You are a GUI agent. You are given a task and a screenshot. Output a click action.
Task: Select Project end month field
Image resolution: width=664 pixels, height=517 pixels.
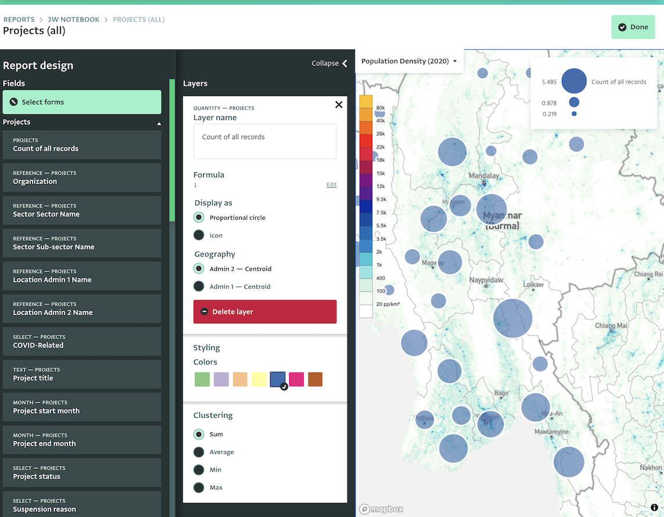(82, 440)
